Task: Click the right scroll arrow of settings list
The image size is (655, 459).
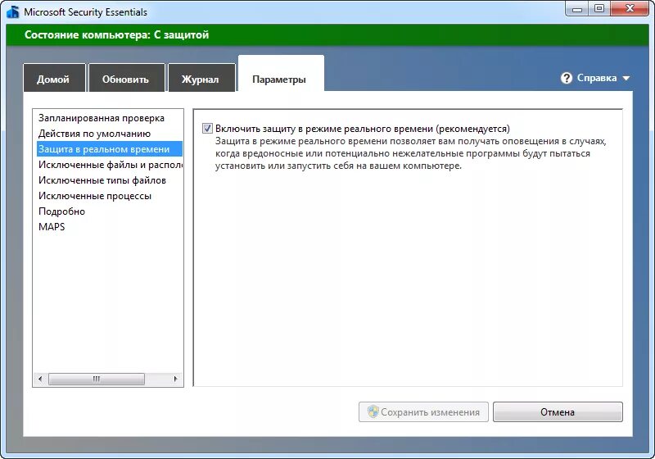Action: pyautogui.click(x=175, y=379)
